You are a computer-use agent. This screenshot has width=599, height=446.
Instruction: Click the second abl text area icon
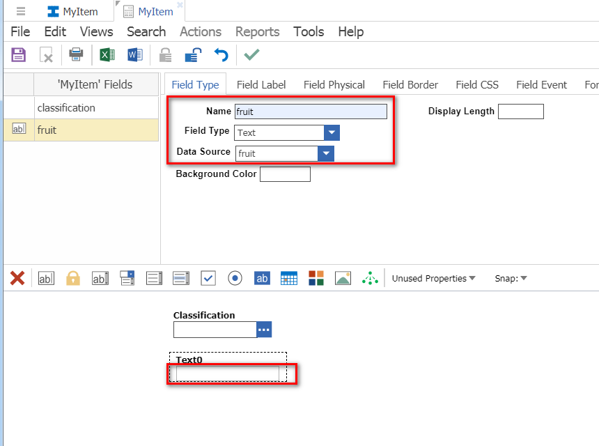pos(100,278)
